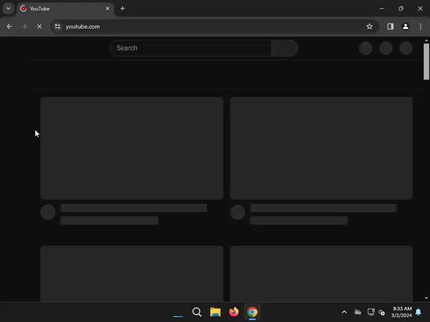The height and width of the screenshot is (322, 430).
Task: Click the Chrome taskbar icon
Action: 252,312
